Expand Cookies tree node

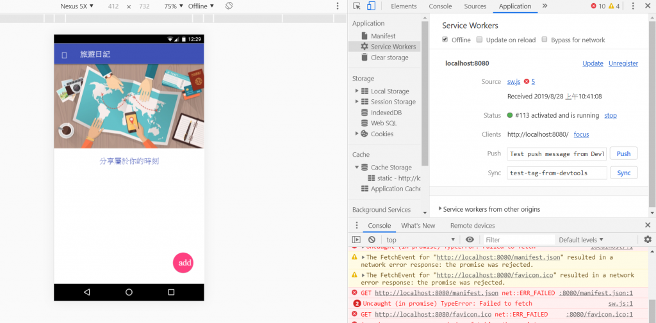pos(356,133)
